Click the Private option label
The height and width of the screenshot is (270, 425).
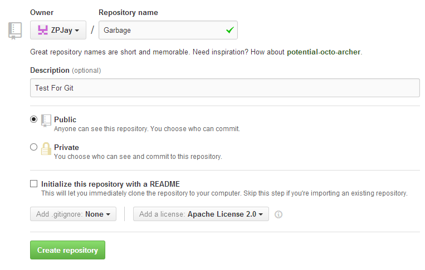pos(66,147)
